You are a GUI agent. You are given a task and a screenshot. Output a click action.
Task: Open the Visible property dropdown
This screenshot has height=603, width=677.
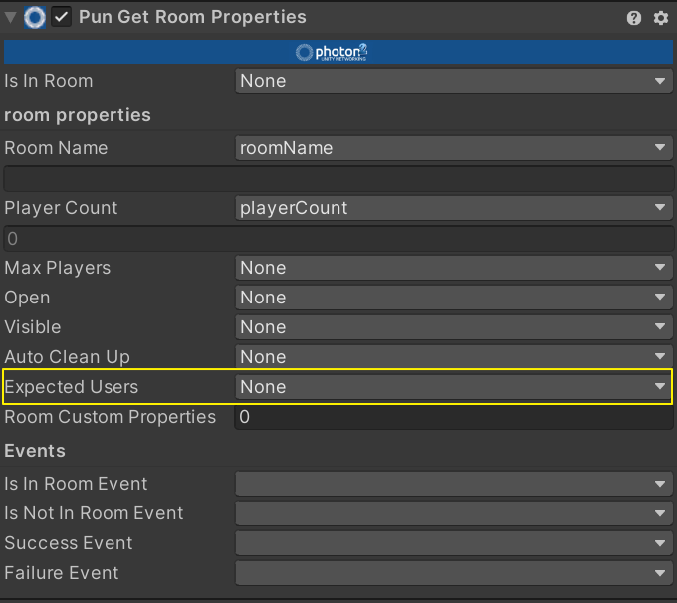453,327
